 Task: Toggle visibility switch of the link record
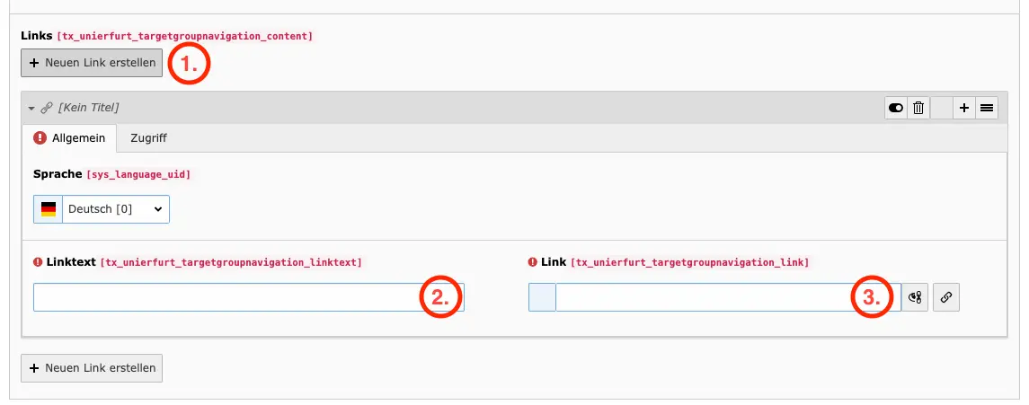(x=896, y=108)
